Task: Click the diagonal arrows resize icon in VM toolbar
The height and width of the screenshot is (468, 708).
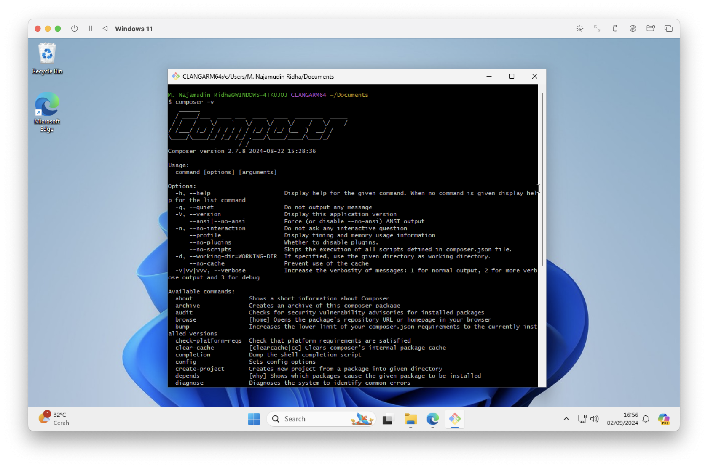Action: tap(597, 28)
